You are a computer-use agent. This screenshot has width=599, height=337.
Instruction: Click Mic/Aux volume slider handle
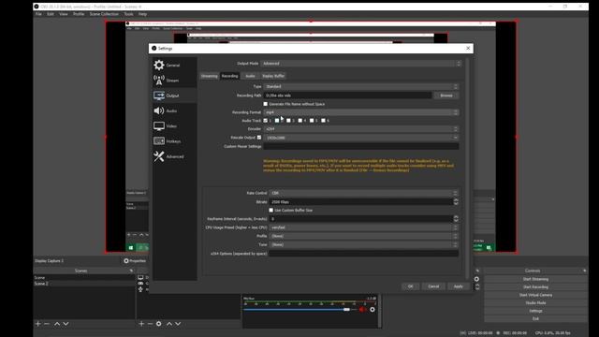(346, 310)
